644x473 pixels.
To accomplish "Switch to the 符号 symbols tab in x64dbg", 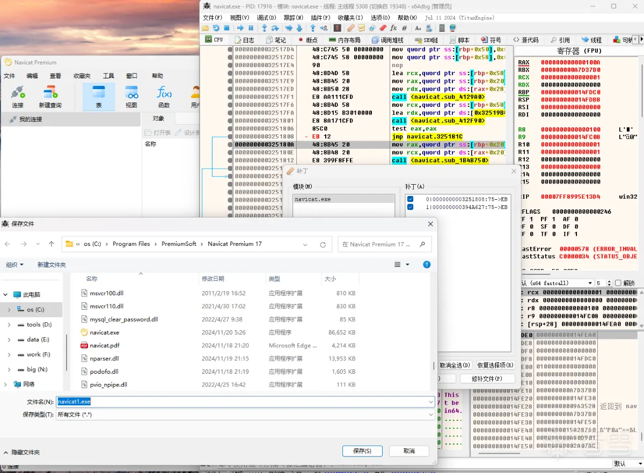I will [491, 40].
